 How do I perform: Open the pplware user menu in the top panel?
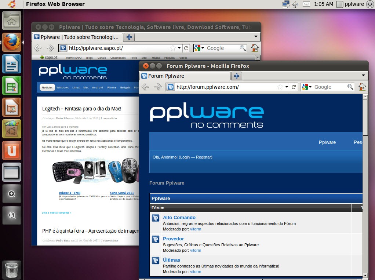click(x=350, y=4)
